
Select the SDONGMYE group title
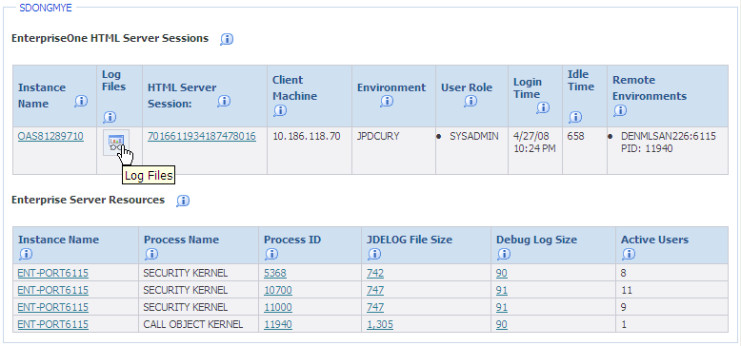(x=46, y=8)
